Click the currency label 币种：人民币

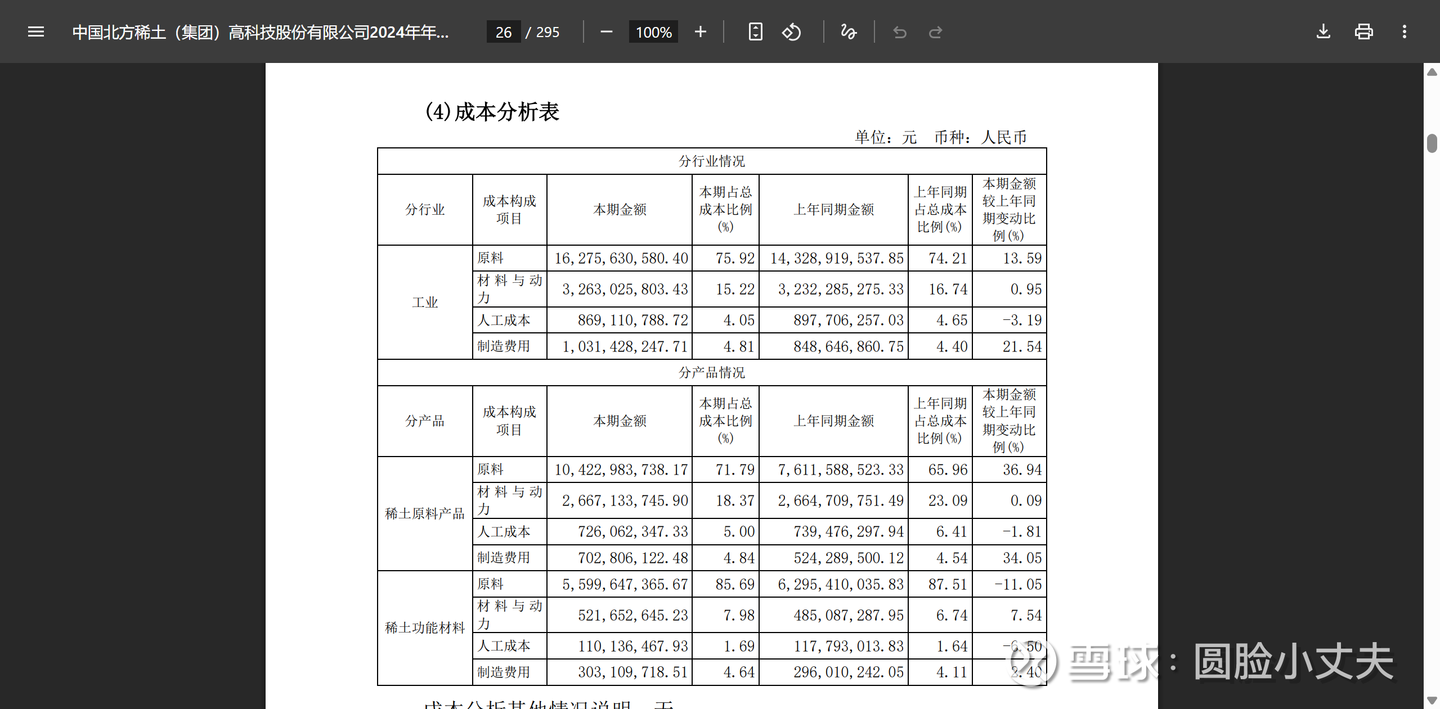[x=980, y=137]
